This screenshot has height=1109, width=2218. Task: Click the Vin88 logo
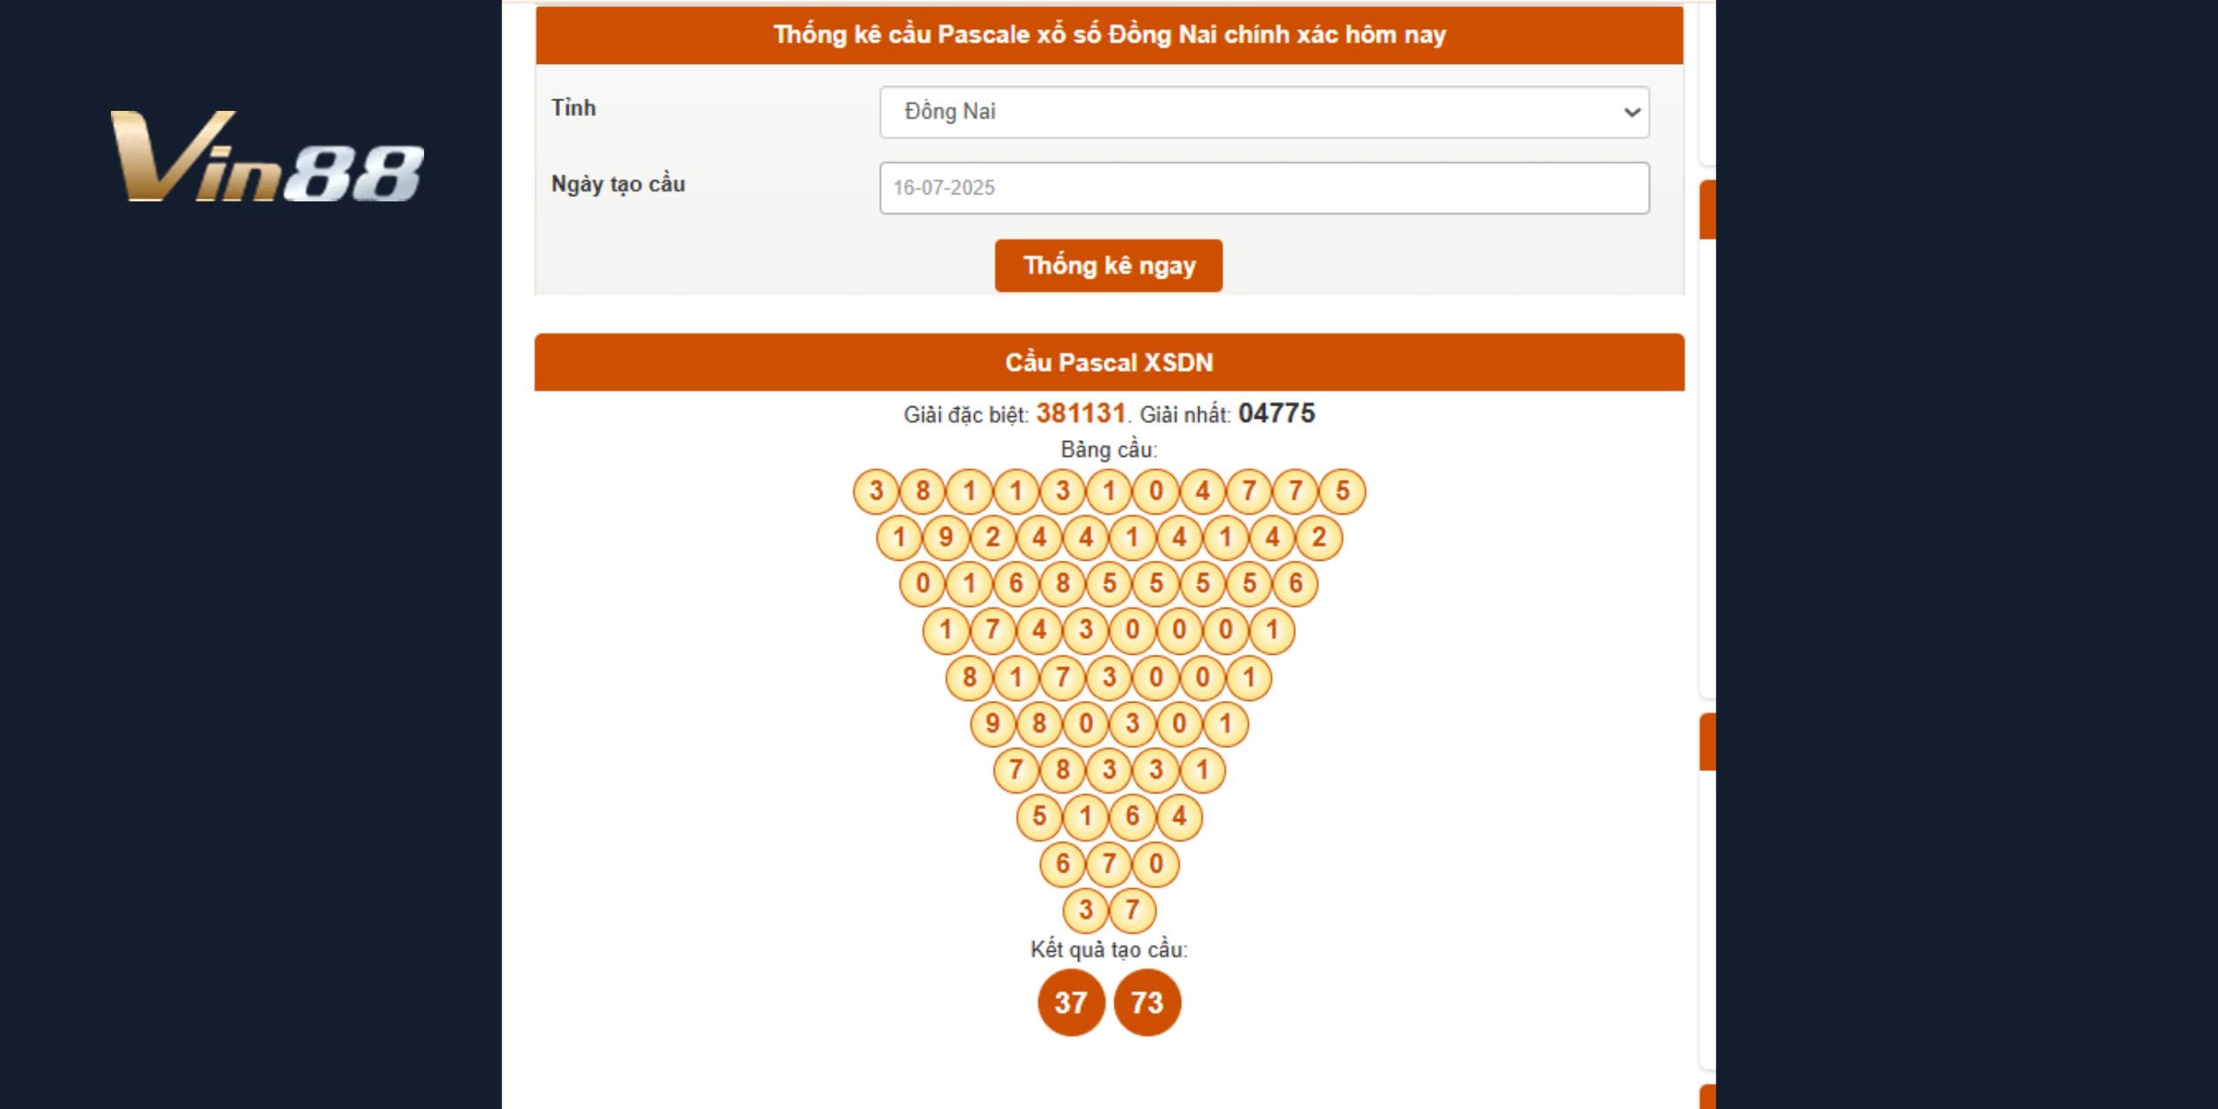click(x=266, y=156)
